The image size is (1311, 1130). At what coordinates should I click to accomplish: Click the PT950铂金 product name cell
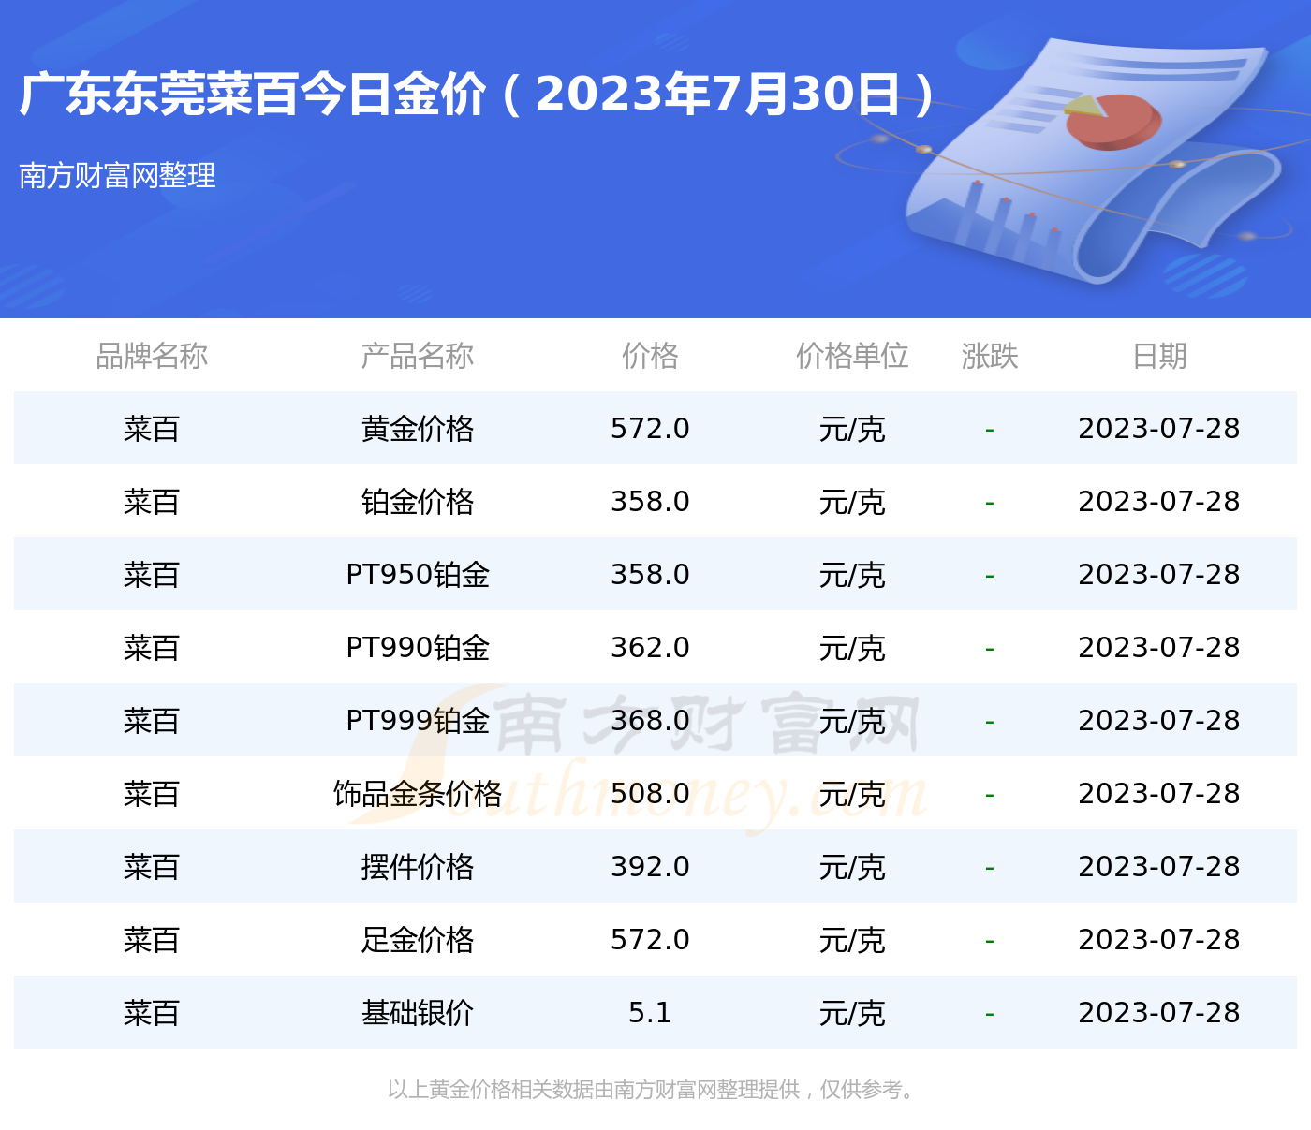pyautogui.click(x=418, y=575)
